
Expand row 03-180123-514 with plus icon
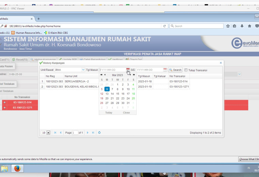5,102
